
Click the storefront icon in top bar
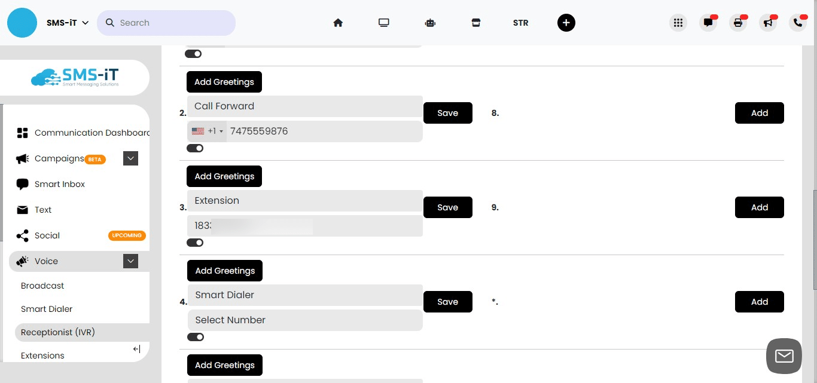coord(475,22)
